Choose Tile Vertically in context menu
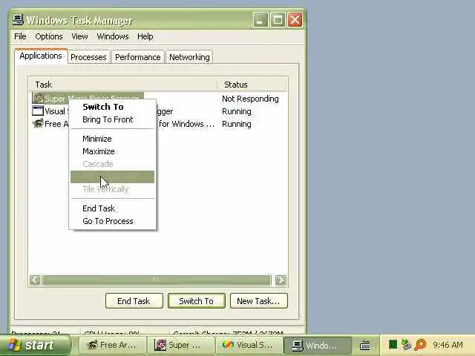The height and width of the screenshot is (356, 475). (112, 190)
